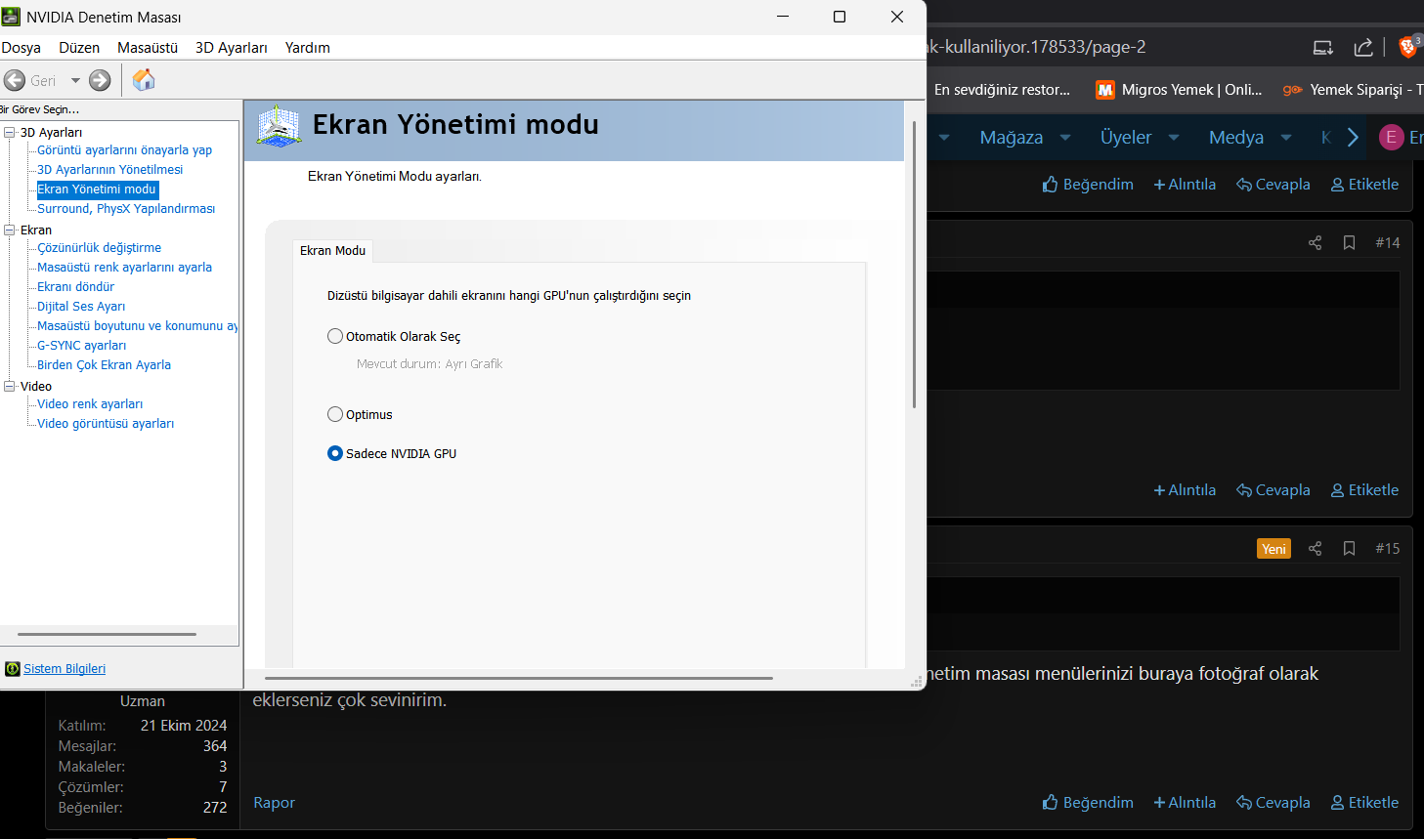Viewport: 1424px width, 839px height.
Task: Click Cevapla in post #14 footer
Action: click(x=1273, y=490)
